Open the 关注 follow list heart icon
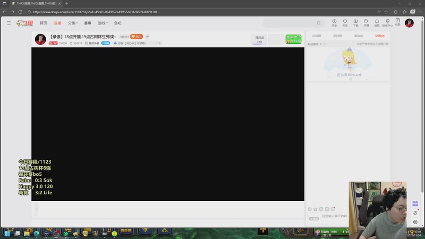This screenshot has height=239, width=425. pos(345,23)
